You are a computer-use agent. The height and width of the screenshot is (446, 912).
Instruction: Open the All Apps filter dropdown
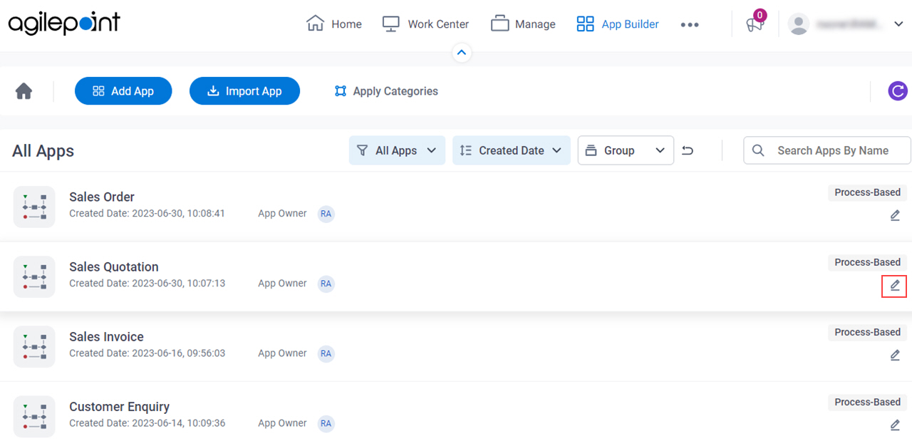tap(397, 150)
